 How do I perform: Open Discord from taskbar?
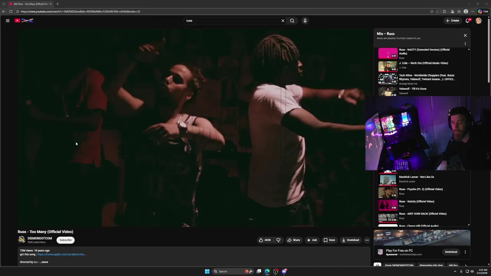click(284, 271)
